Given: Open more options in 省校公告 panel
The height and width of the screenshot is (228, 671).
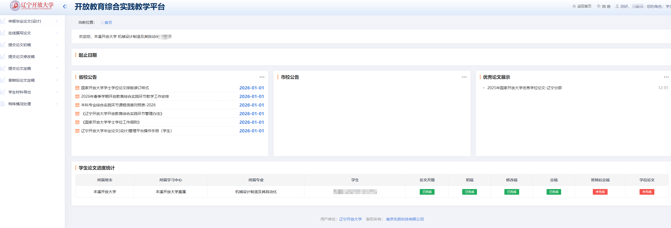Looking at the screenshot, I should [262, 77].
